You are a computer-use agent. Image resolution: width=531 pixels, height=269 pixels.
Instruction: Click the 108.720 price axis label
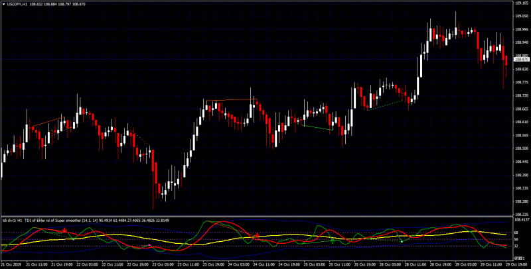[x=522, y=95]
